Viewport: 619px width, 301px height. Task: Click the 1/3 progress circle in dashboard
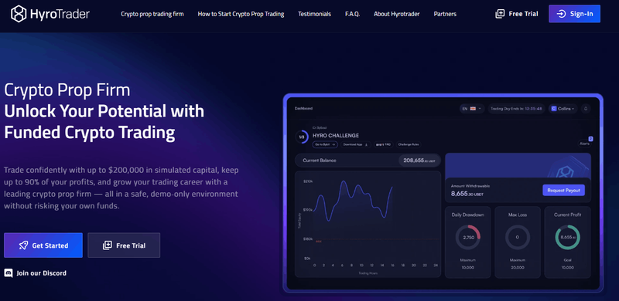(x=302, y=137)
